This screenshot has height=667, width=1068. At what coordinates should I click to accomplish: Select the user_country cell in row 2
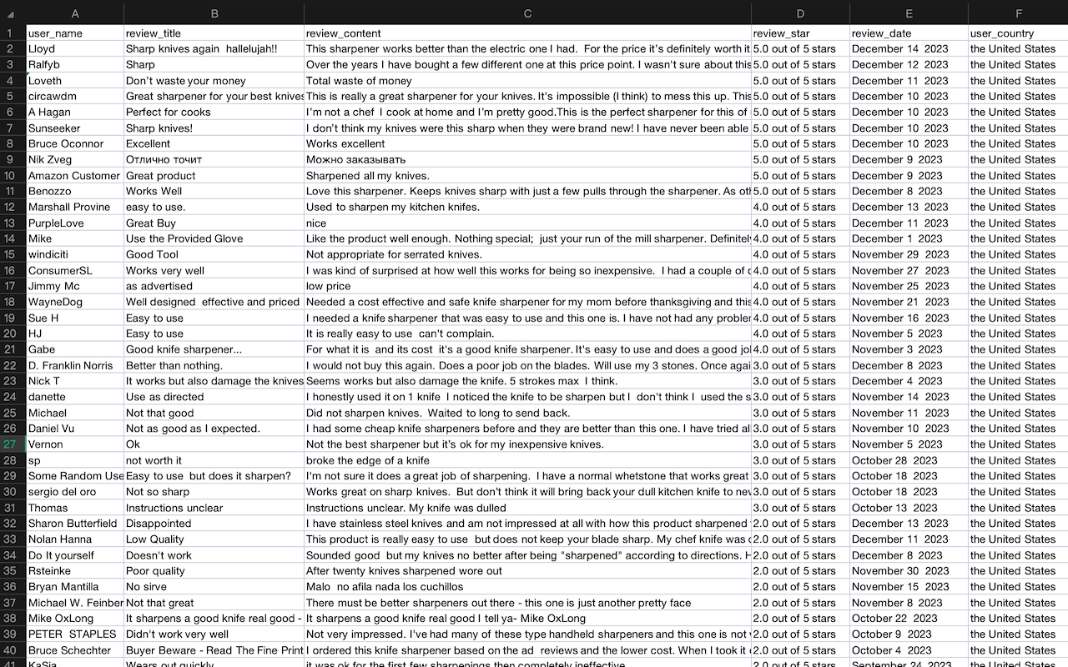click(1018, 48)
